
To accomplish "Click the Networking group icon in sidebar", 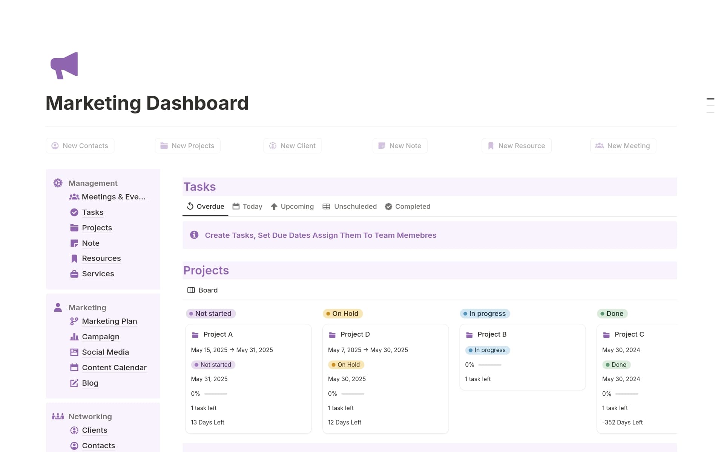I will 57,416.
